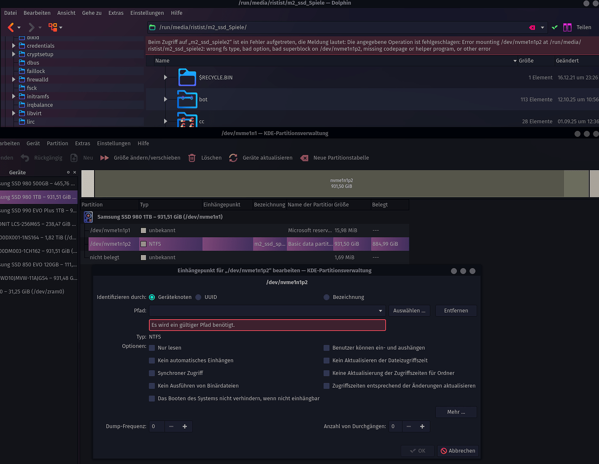Select the Größe ändern/verschieben toolbar icon
Viewport: 599px width, 464px height.
[104, 158]
